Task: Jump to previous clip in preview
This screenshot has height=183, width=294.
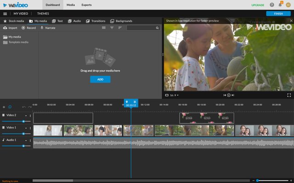Action: tap(225, 95)
